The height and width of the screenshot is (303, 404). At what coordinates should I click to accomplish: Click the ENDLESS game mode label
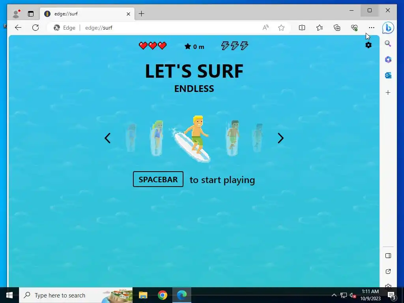coord(194,89)
